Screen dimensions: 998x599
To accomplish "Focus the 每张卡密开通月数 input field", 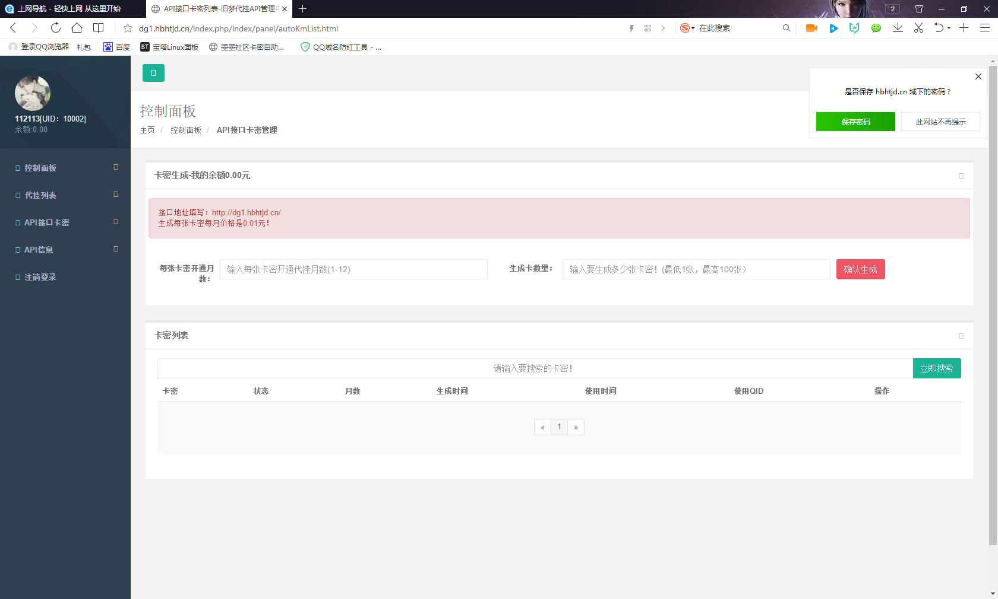I will [x=353, y=269].
